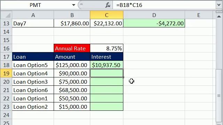Select column A header

[x=33, y=15]
